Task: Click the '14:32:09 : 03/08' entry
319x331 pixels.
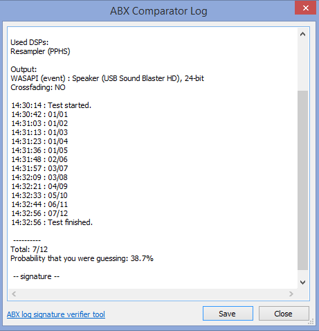Action: point(39,177)
